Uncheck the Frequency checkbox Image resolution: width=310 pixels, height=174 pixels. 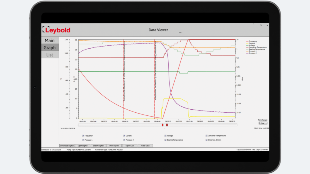coord(83,136)
